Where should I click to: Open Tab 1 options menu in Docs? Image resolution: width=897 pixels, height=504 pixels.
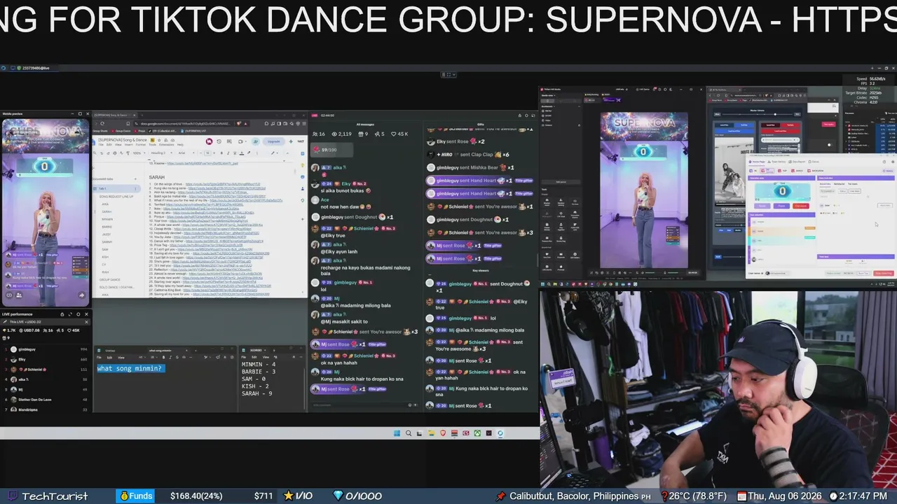coord(136,188)
